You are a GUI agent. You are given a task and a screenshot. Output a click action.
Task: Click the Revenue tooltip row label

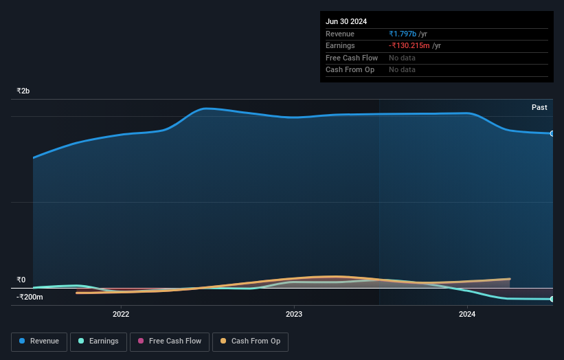340,34
